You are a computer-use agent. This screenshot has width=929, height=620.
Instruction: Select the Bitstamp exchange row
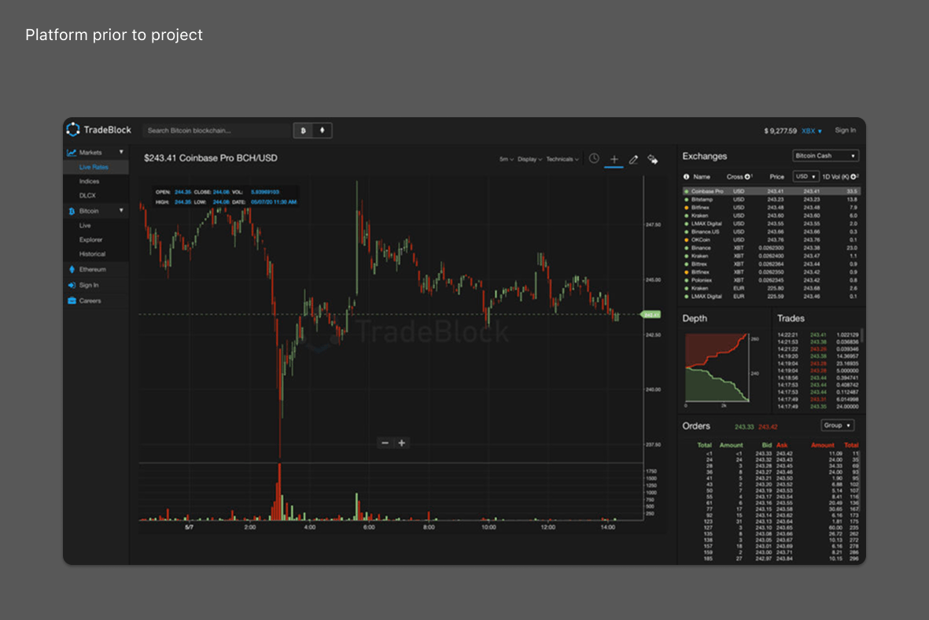pyautogui.click(x=772, y=200)
